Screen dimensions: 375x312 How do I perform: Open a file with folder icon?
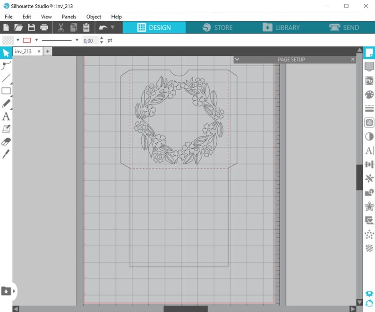pos(18,27)
